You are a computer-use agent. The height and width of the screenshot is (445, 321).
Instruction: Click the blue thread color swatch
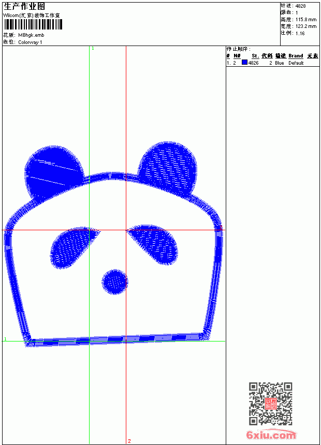[244, 63]
